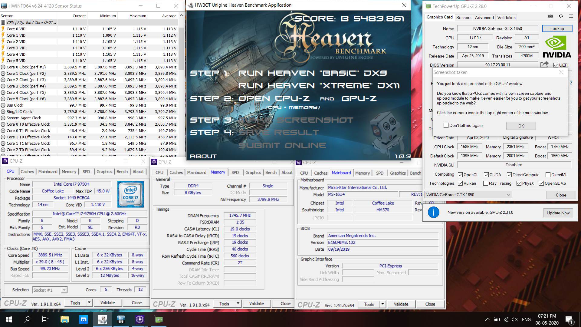
Task: Open the NVIDIA GeForce GTX 1650 GPU dropdown
Action: (468, 195)
